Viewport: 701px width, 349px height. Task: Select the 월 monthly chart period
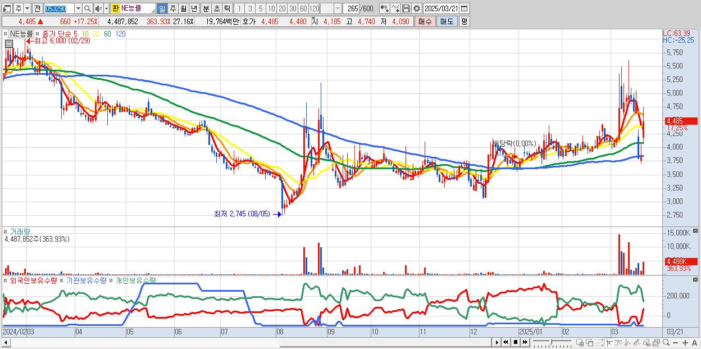click(183, 8)
